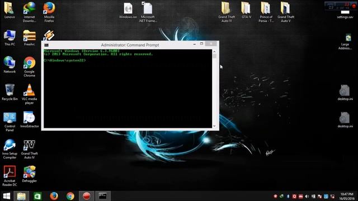Open Command Prompt window system menu icon

point(46,45)
